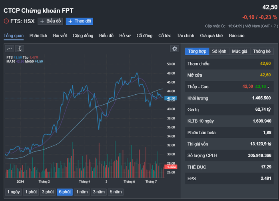Select the line chart type icon

[x=10, y=49]
